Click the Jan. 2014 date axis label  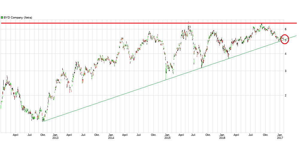(111, 136)
